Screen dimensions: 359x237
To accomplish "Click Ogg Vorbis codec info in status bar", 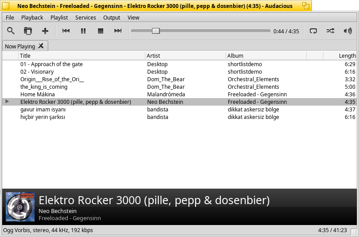I will point(48,230).
